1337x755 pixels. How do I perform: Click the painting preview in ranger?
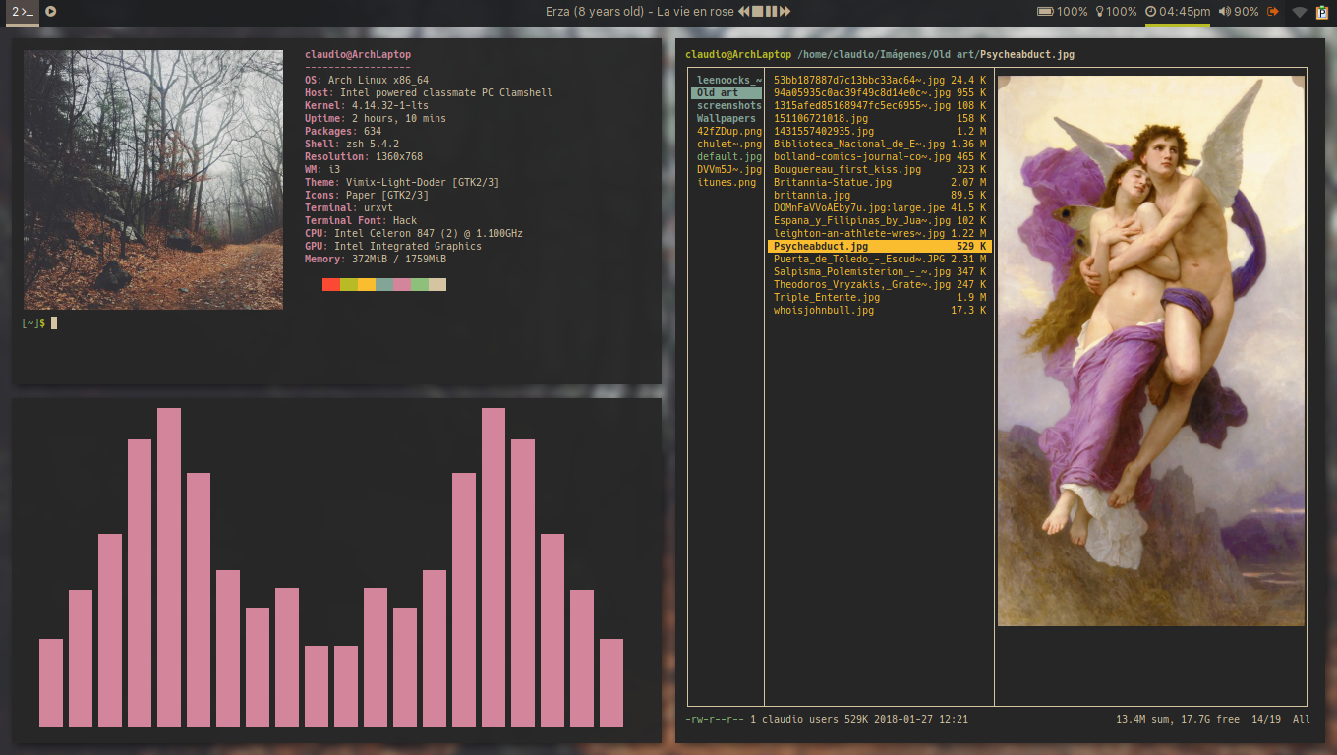(x=1151, y=351)
